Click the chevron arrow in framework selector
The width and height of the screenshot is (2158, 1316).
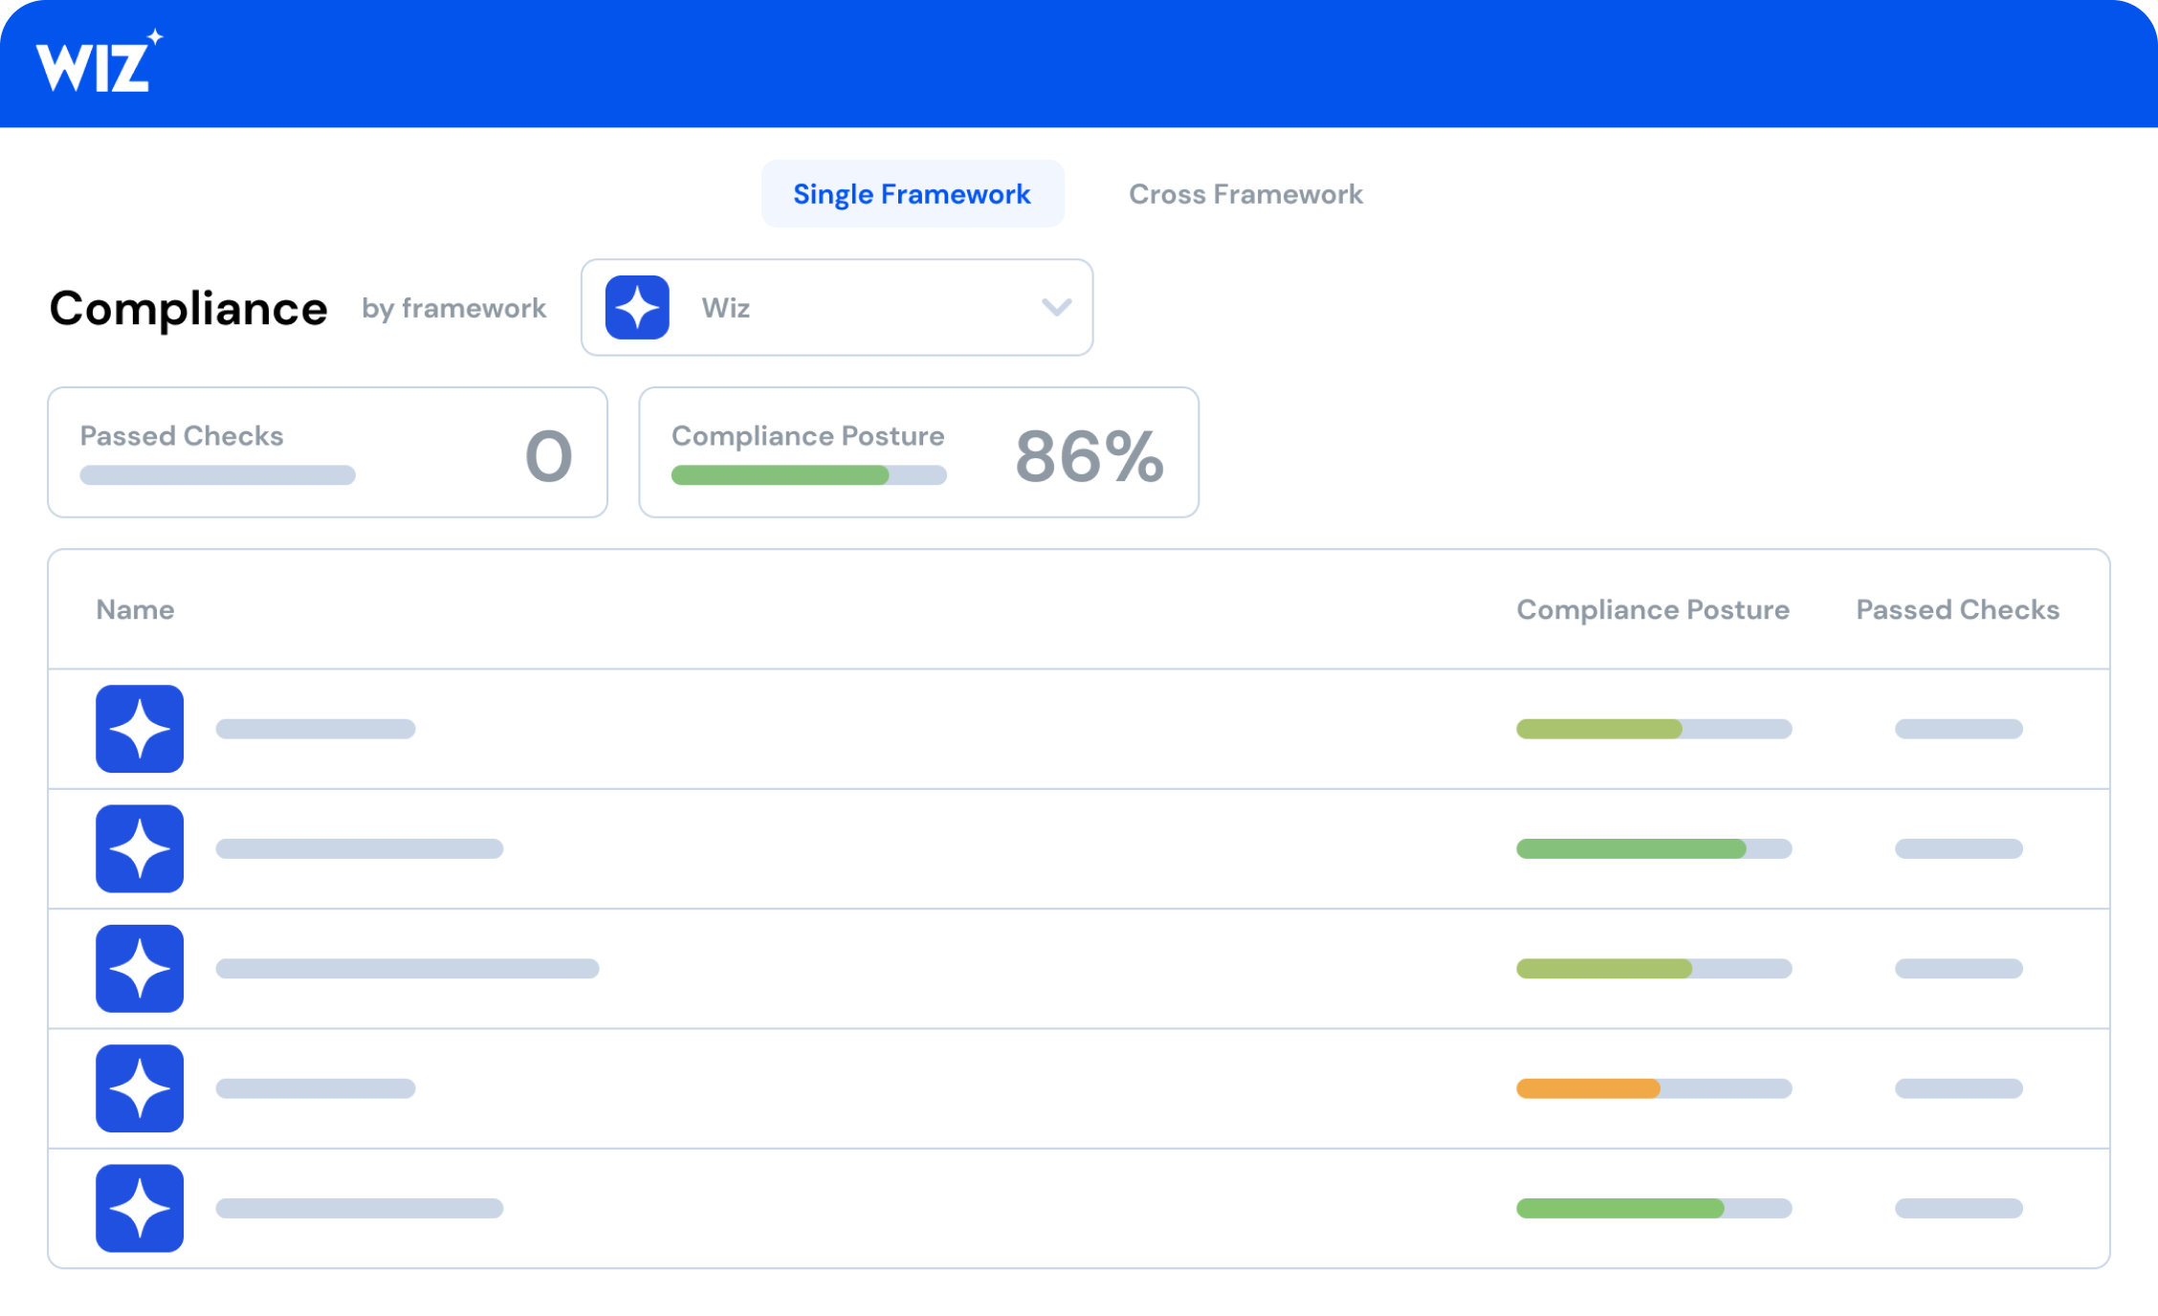pyautogui.click(x=1056, y=307)
